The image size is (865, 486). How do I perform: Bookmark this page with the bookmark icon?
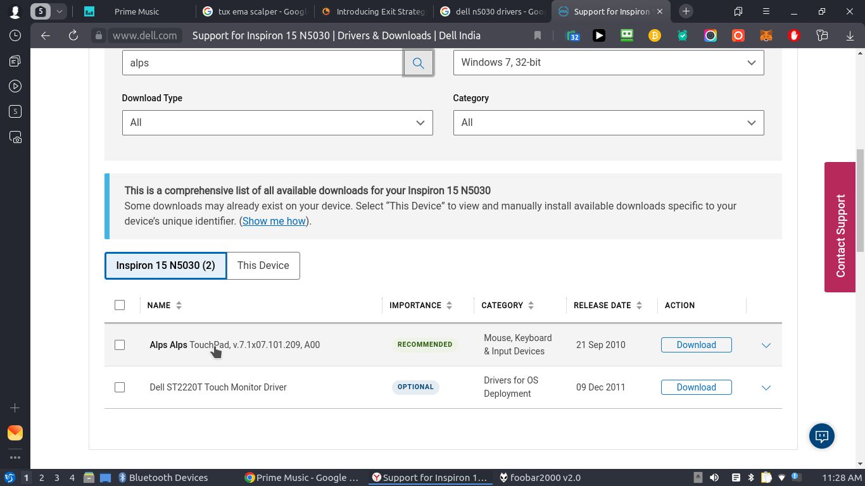coord(538,35)
